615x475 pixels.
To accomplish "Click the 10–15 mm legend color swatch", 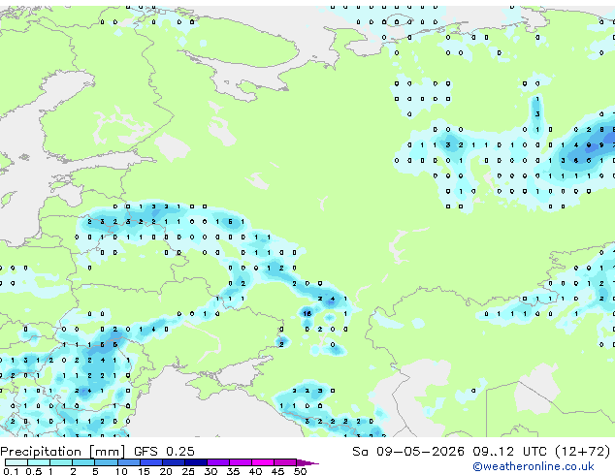I will tap(128, 462).
